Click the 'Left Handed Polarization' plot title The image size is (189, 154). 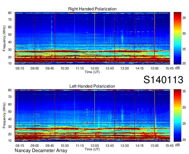click(92, 86)
